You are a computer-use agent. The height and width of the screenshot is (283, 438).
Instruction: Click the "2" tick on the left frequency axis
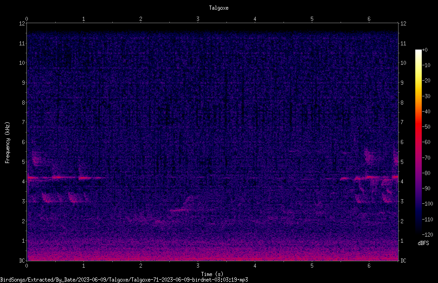point(24,221)
